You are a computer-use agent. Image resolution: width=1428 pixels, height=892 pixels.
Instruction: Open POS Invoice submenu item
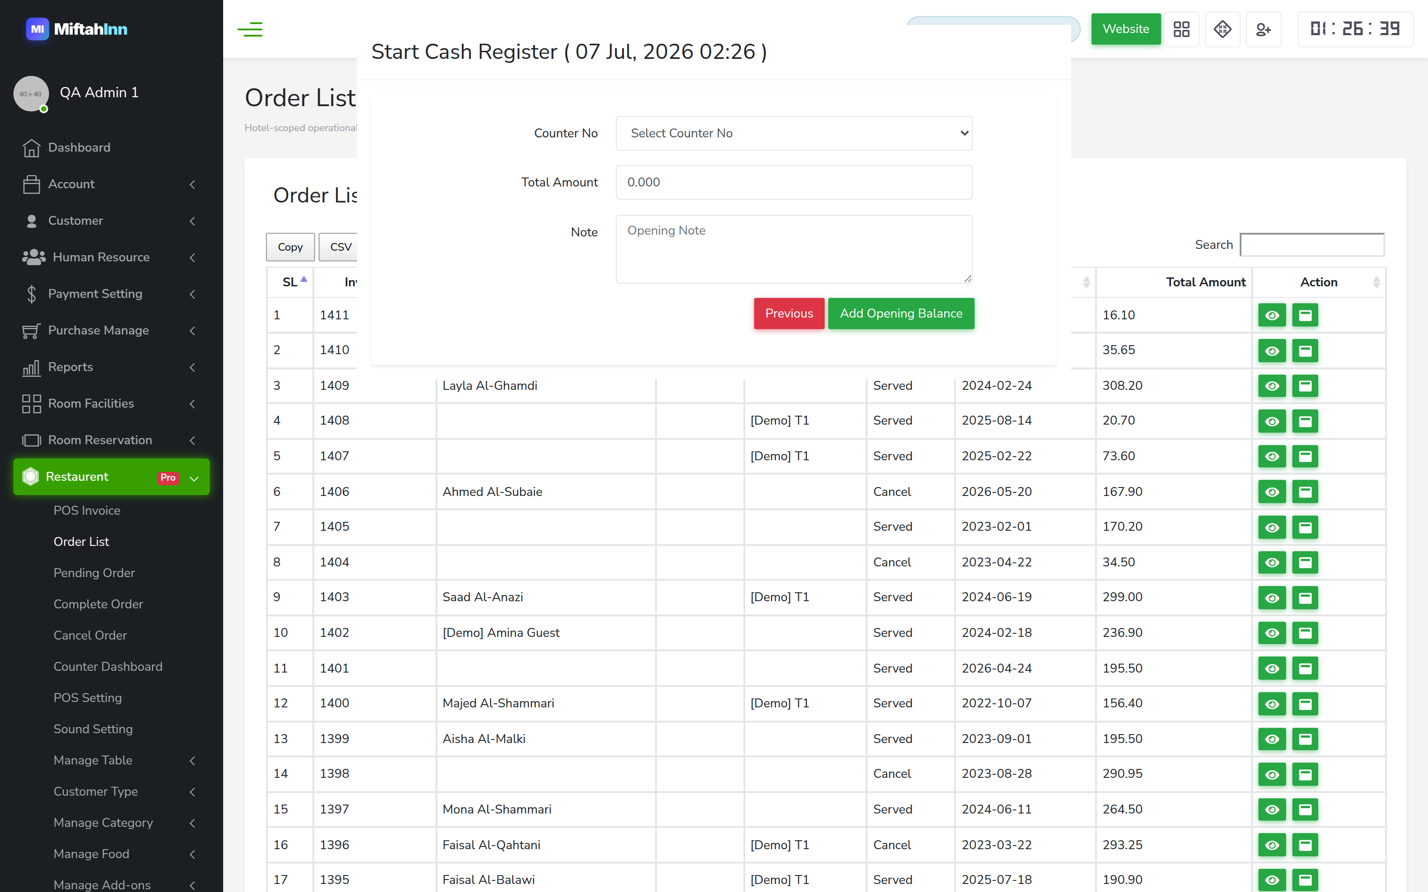[x=87, y=510]
